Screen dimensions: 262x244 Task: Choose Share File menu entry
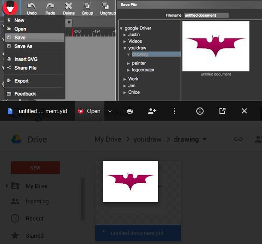35,68
